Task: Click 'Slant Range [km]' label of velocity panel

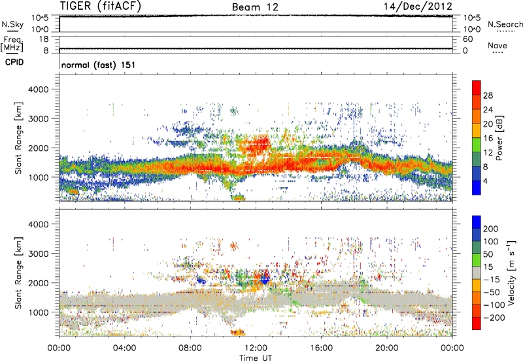Action: tap(18, 272)
